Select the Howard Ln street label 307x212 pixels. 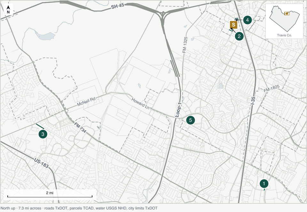[x=140, y=104]
